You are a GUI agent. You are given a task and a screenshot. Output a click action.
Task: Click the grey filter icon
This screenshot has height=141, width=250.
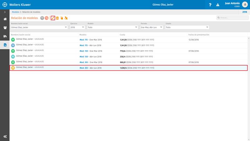pos(42,18)
